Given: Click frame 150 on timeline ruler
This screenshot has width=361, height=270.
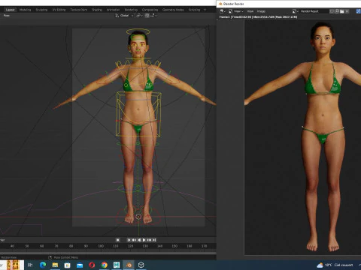Looking at the screenshot, I should tap(174, 246).
